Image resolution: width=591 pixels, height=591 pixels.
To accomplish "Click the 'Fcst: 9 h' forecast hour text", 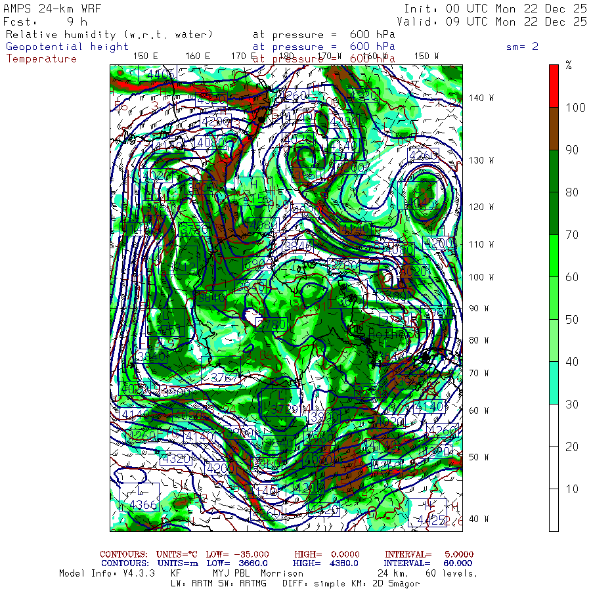I will click(x=45, y=22).
